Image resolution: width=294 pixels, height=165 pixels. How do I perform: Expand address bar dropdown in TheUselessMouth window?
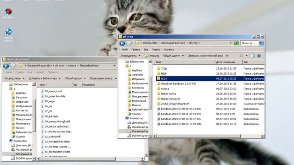[114, 66]
